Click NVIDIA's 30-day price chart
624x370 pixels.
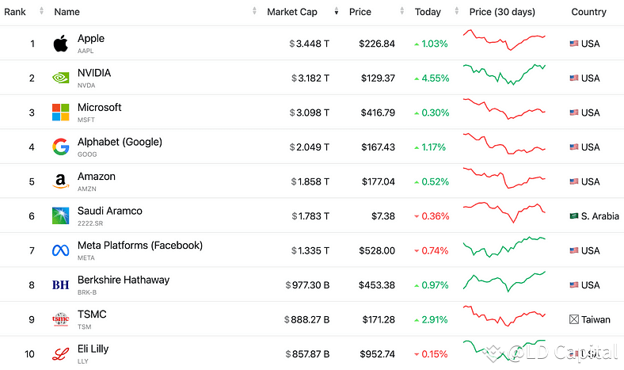click(504, 75)
